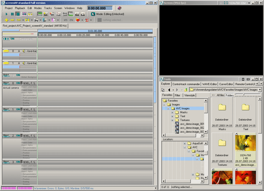The height and width of the screenshot is (191, 264).
Task: Switch to the WAVE-Editor tab
Action: coord(209,84)
